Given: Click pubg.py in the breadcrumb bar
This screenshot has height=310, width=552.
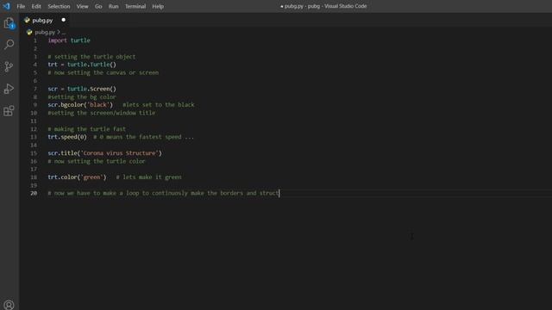Looking at the screenshot, I should pyautogui.click(x=45, y=32).
